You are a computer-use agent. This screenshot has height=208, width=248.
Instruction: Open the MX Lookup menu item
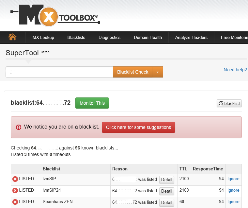[43, 38]
